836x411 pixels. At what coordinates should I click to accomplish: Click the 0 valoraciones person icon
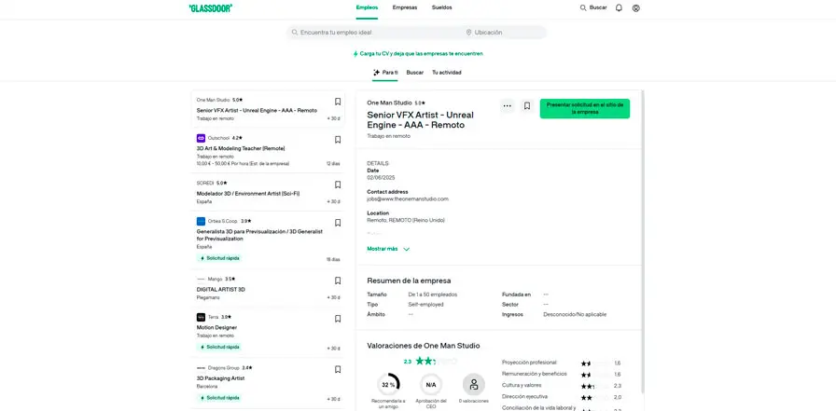[x=474, y=384]
